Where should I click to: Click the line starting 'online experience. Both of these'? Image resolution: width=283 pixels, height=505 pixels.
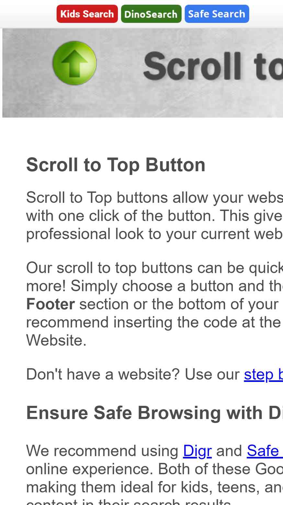click(154, 469)
